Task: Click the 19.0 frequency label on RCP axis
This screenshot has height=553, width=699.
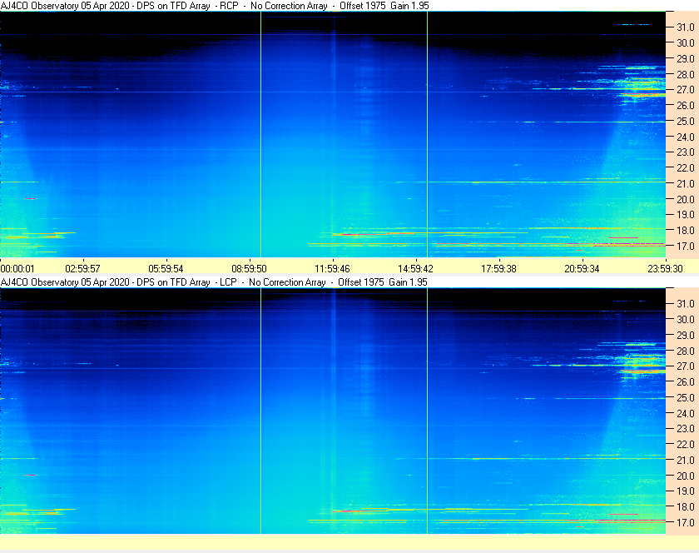Action: click(686, 215)
